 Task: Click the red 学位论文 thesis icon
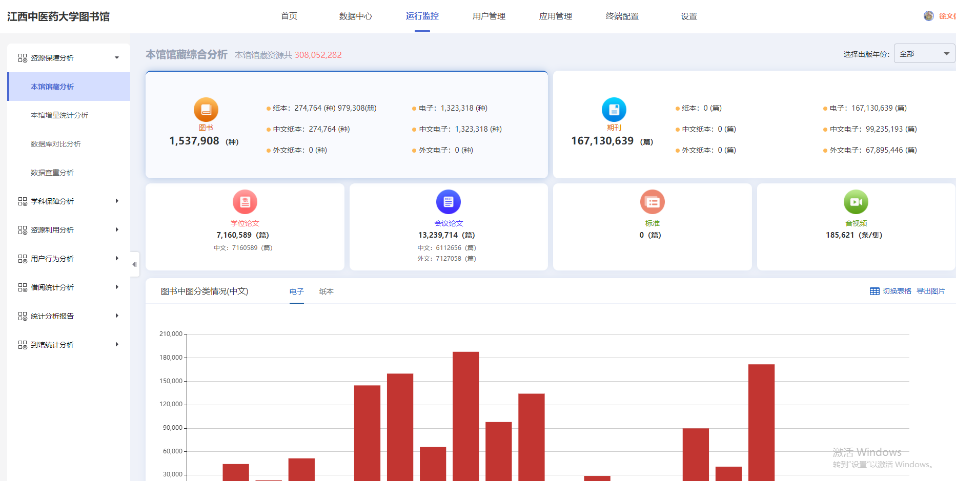245,202
